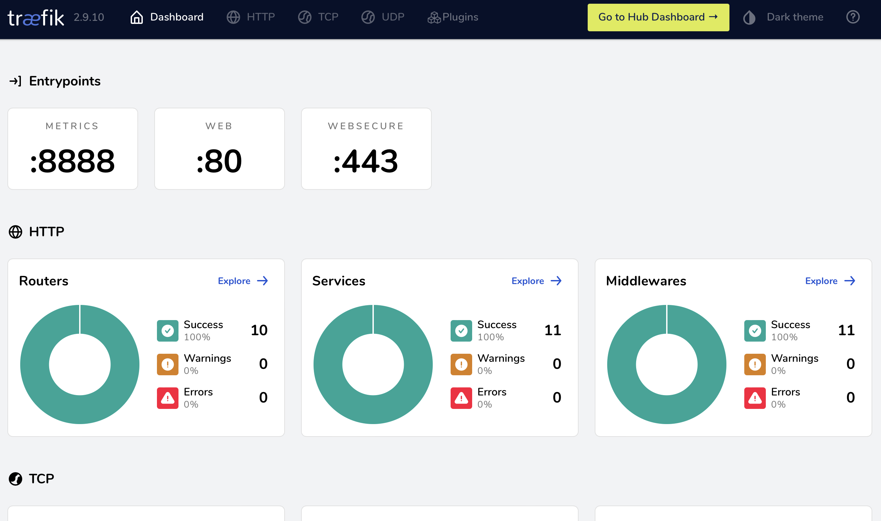Viewport: 881px width, 521px height.
Task: Click the Routers Errors red icon
Action: point(168,398)
